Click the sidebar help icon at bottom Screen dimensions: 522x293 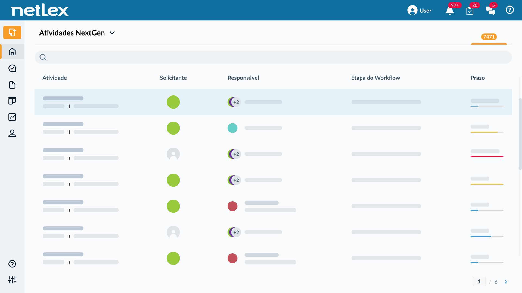click(x=12, y=264)
